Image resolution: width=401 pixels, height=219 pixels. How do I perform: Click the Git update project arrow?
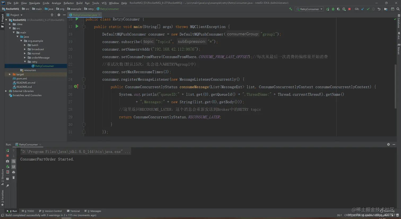click(363, 9)
